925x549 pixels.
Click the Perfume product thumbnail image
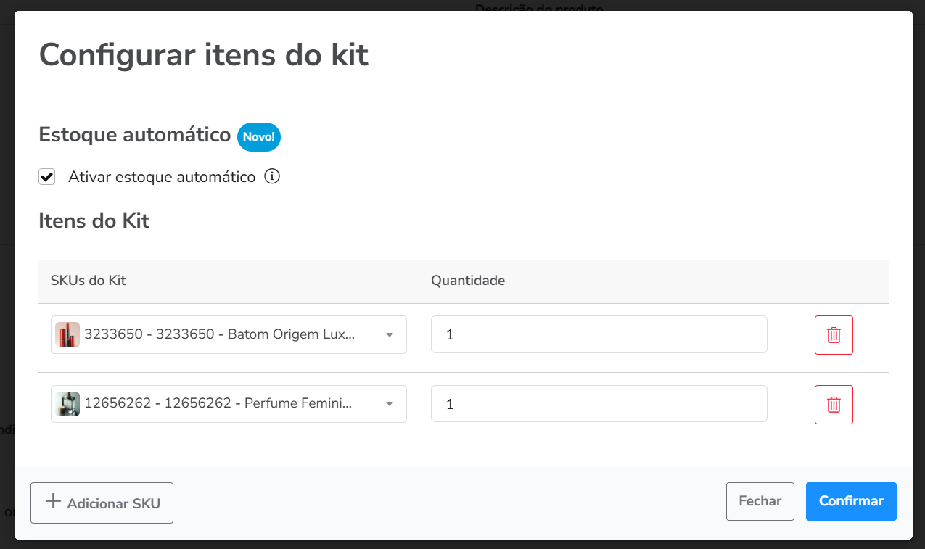click(67, 404)
